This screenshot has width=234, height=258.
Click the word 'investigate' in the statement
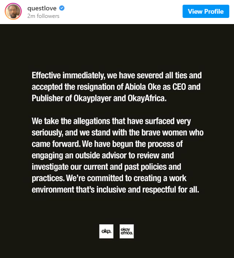(50, 167)
